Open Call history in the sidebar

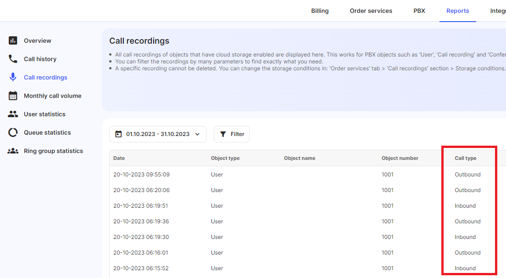click(40, 59)
